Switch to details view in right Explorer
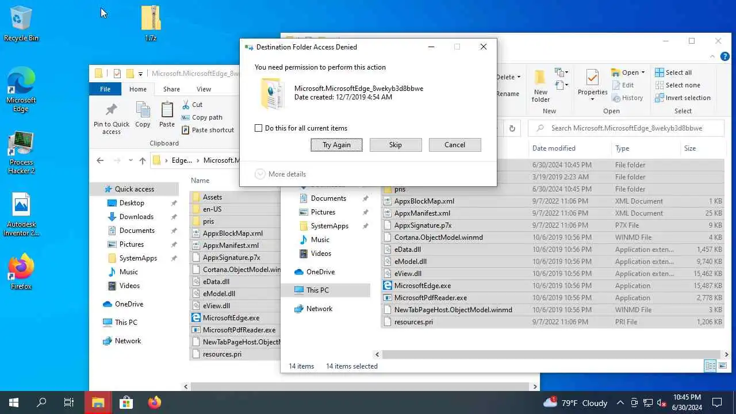Image resolution: width=736 pixels, height=414 pixels. pyautogui.click(x=710, y=366)
